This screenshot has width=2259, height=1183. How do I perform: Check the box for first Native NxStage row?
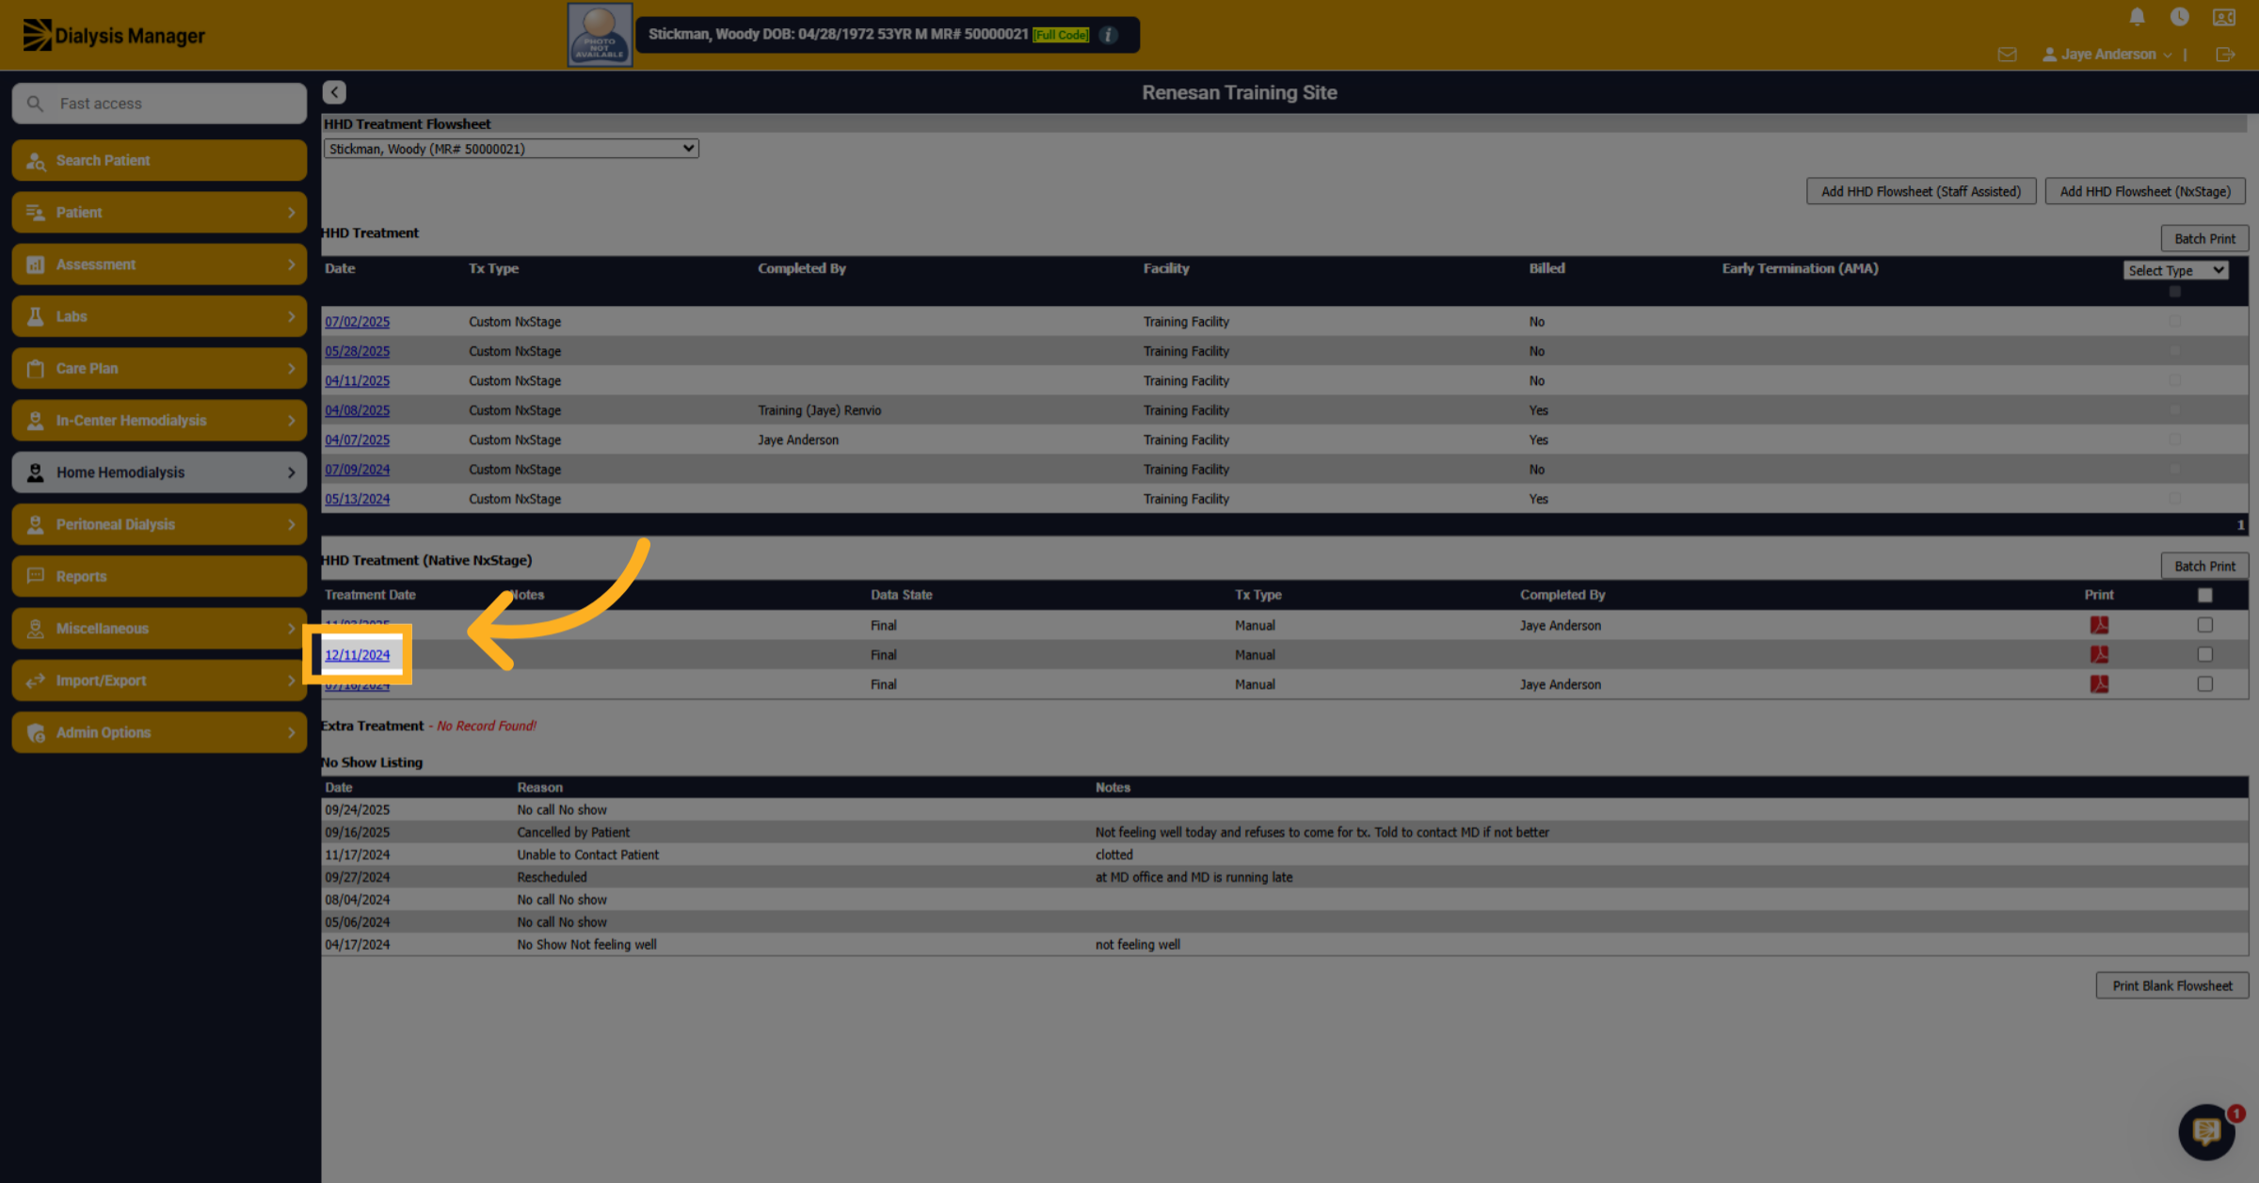[2204, 625]
